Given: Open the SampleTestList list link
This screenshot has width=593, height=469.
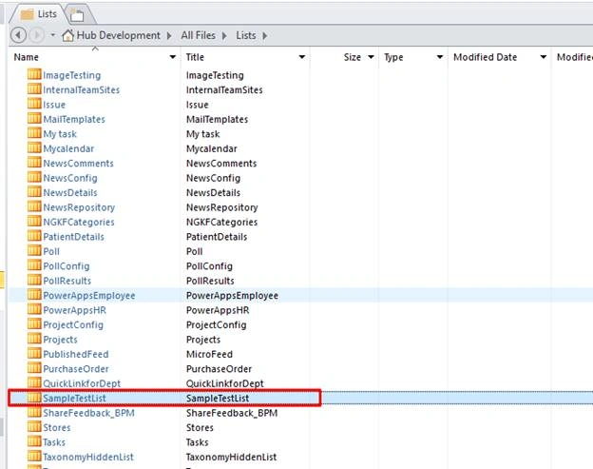Looking at the screenshot, I should click(x=74, y=399).
